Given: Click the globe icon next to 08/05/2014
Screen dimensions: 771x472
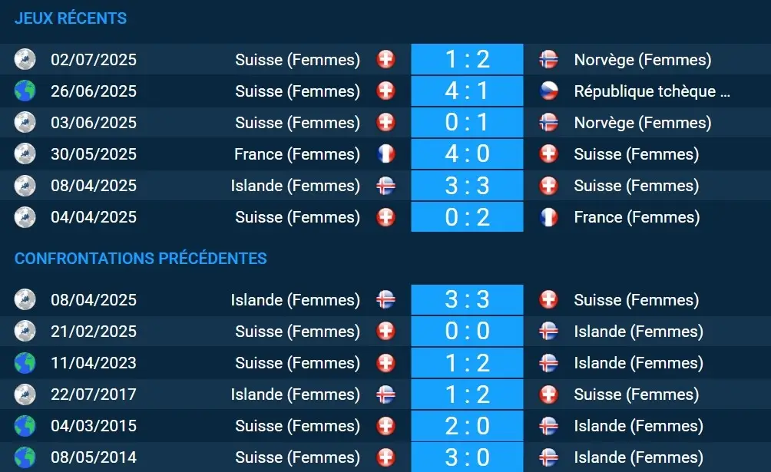Looking at the screenshot, I should click(x=25, y=457).
